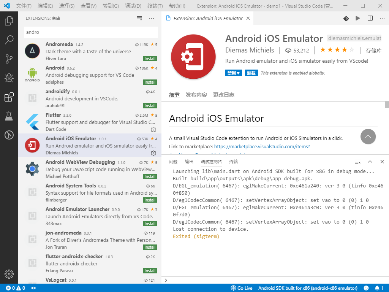Clear extensions search results icon
Viewport: 389px width, 292px height.
pyautogui.click(x=139, y=18)
